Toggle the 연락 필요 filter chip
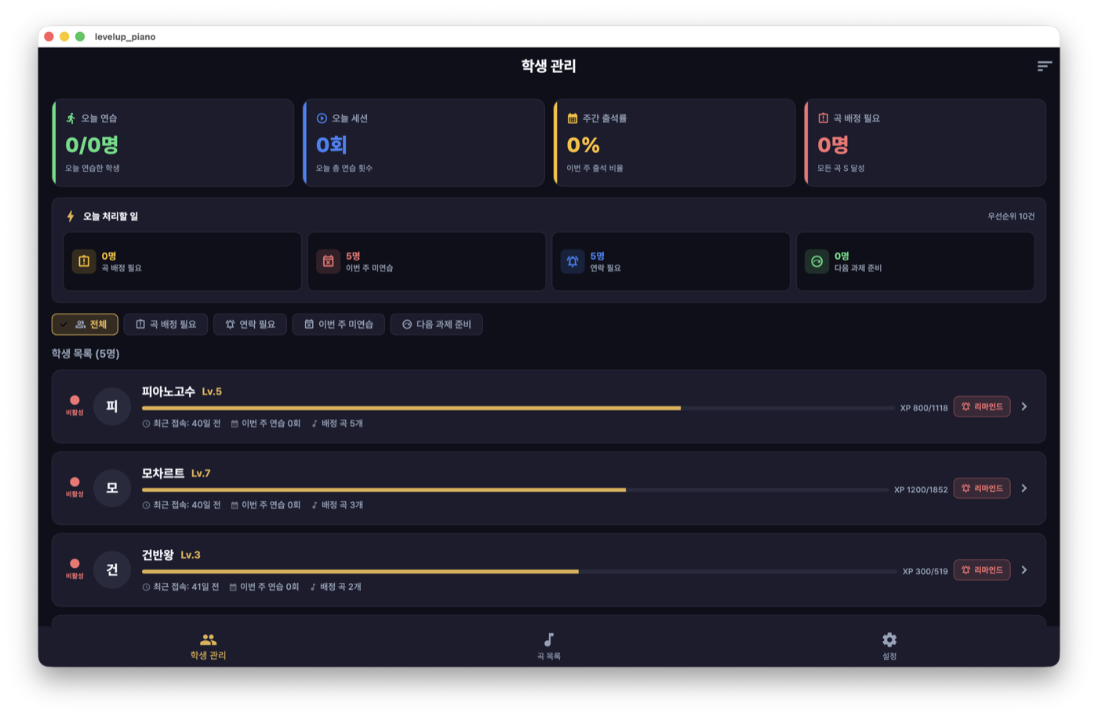Image resolution: width=1098 pixels, height=717 pixels. point(250,324)
